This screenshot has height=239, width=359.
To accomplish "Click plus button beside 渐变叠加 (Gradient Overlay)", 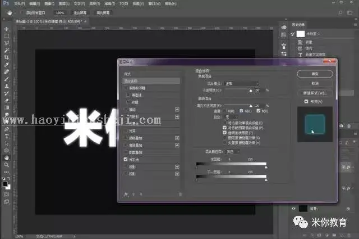I will [x=177, y=145].
